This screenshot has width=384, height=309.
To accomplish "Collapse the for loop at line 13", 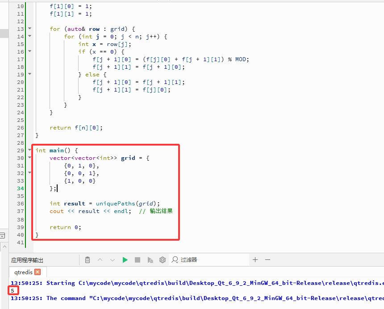I will point(30,29).
